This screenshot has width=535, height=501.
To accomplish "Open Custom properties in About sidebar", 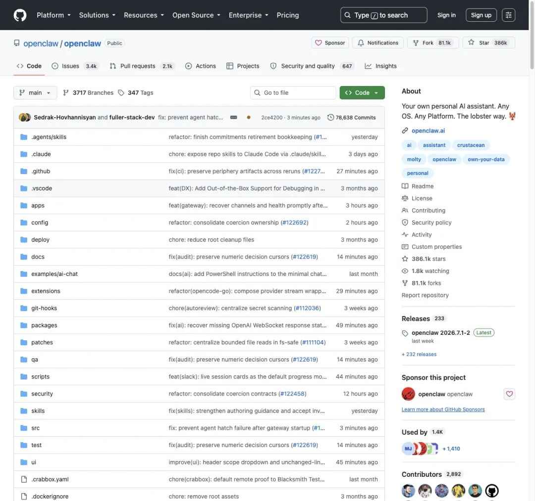I will tap(432, 247).
